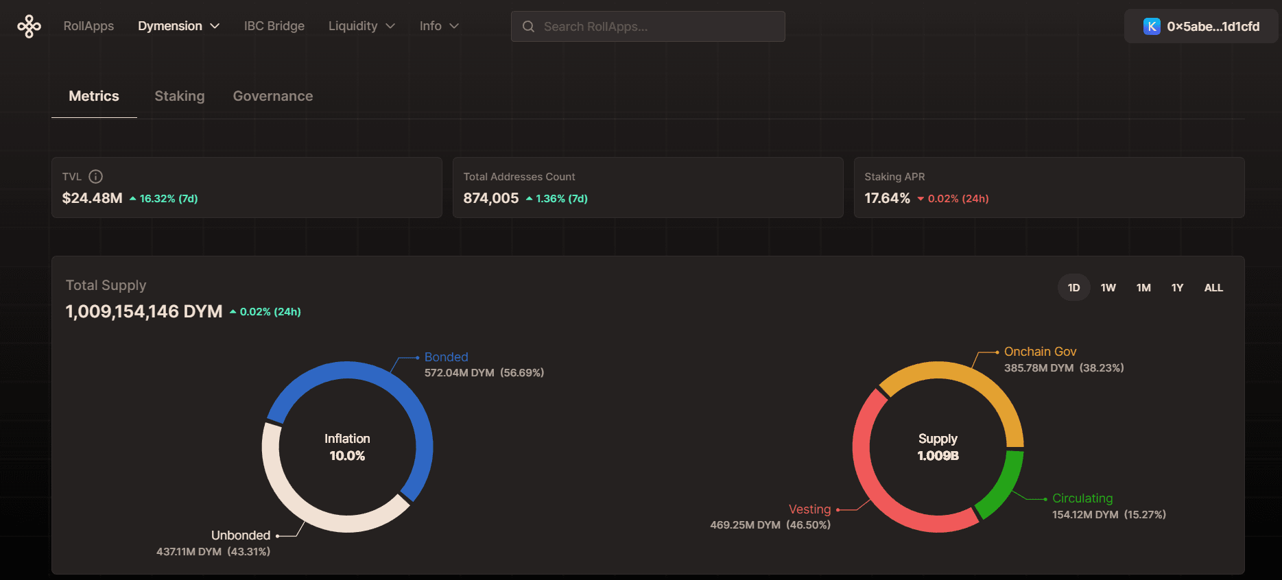Click the TVL info circle icon

(96, 177)
